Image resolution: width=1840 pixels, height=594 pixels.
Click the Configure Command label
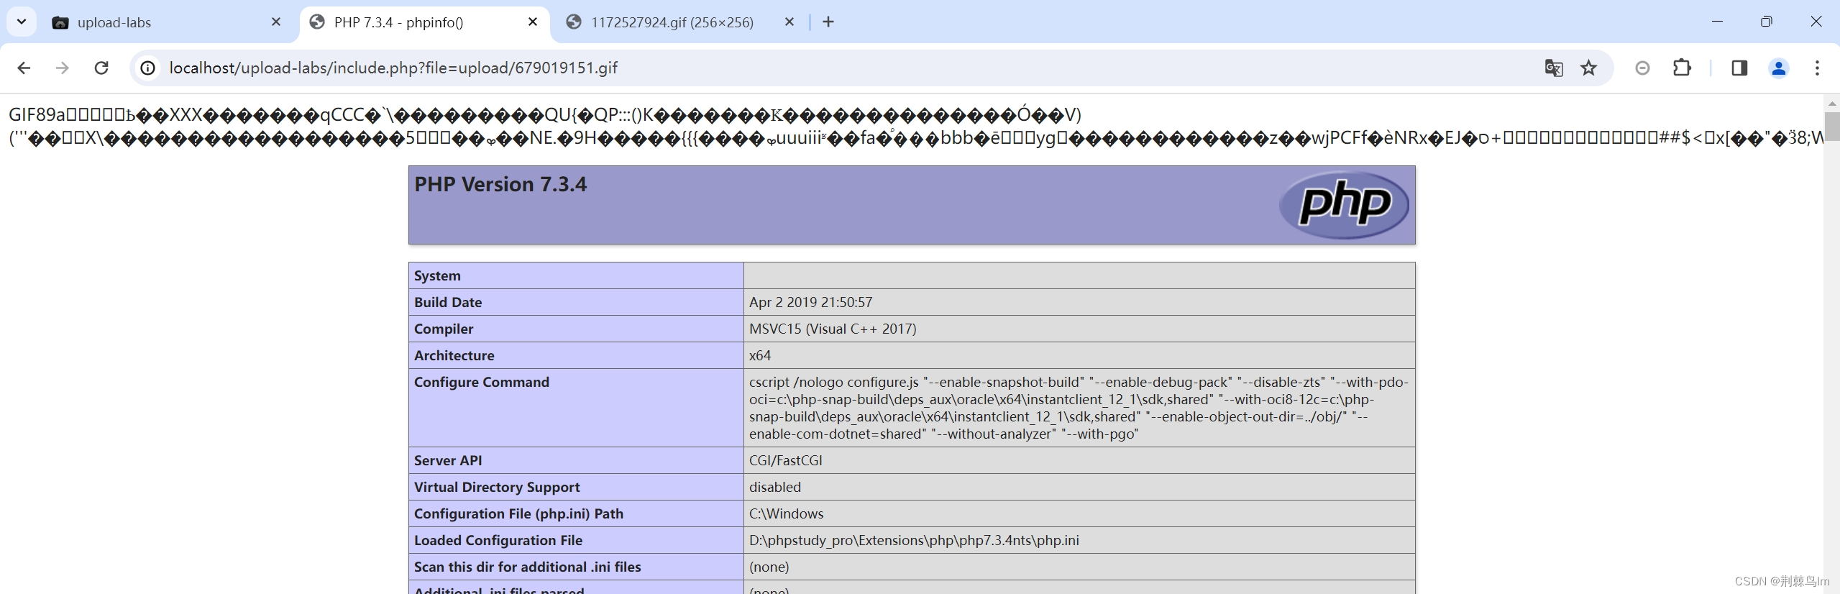pyautogui.click(x=482, y=382)
